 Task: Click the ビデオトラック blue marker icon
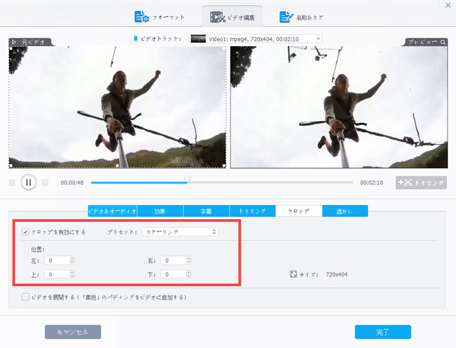pos(135,38)
